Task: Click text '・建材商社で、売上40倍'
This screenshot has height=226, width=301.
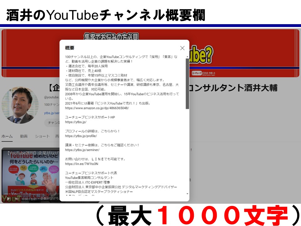Action: 83,71
